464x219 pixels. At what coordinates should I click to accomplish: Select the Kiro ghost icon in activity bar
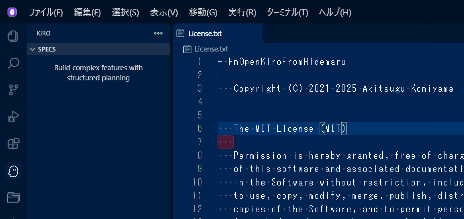(x=13, y=171)
